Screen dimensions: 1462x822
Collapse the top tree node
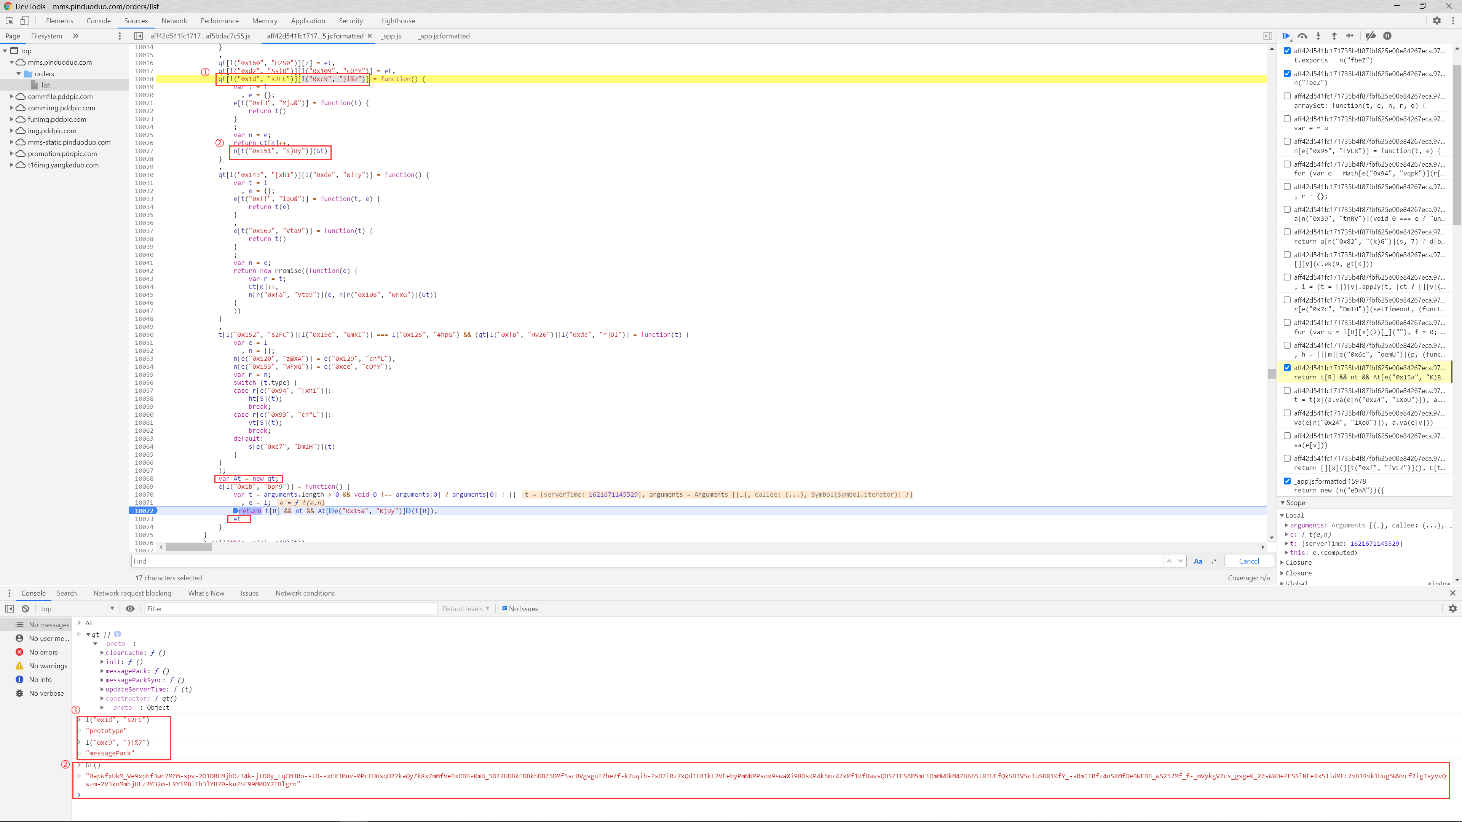[5, 51]
